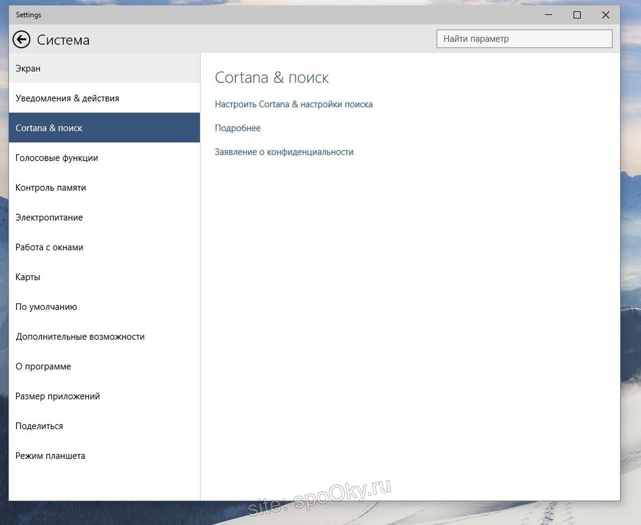Select О программе item

pyautogui.click(x=104, y=366)
